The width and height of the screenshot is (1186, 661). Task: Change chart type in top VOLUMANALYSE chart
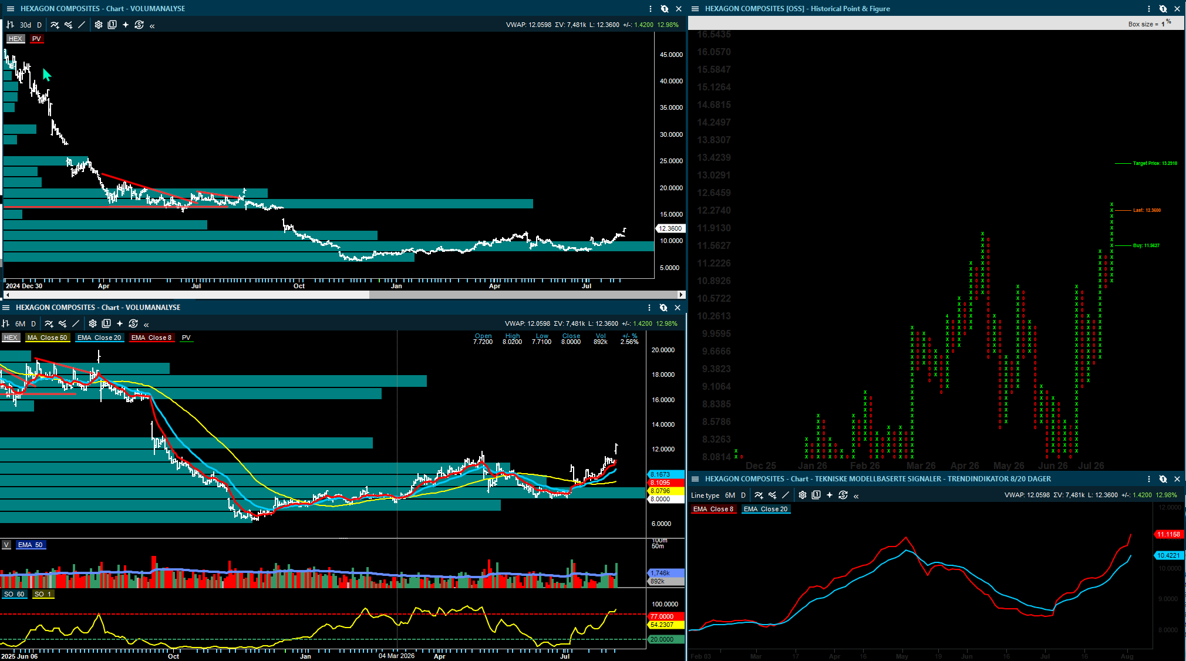pos(9,25)
